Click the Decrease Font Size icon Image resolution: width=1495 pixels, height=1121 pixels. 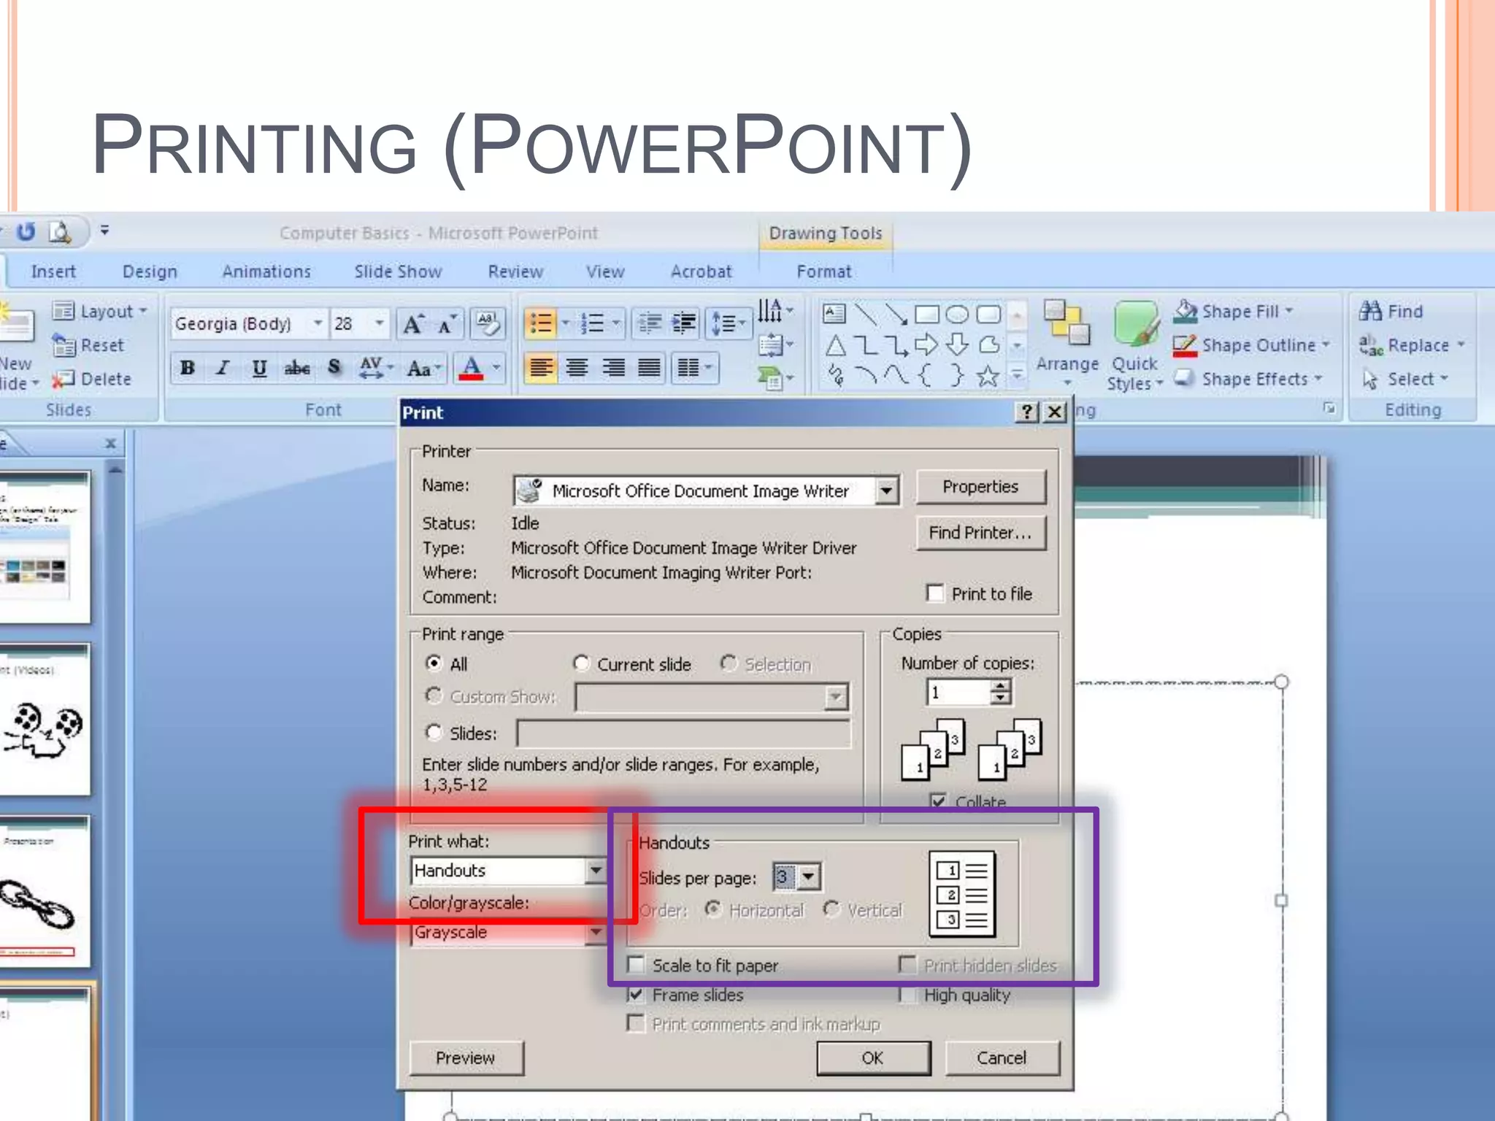[x=447, y=323]
